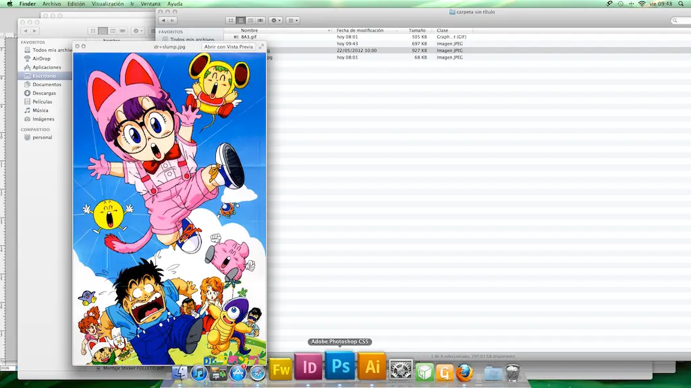Open arrange-by dropdown in front Finder window

293,20
